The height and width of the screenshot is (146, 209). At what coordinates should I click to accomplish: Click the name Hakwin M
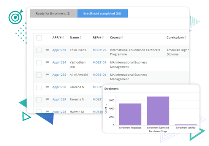pos(77,112)
